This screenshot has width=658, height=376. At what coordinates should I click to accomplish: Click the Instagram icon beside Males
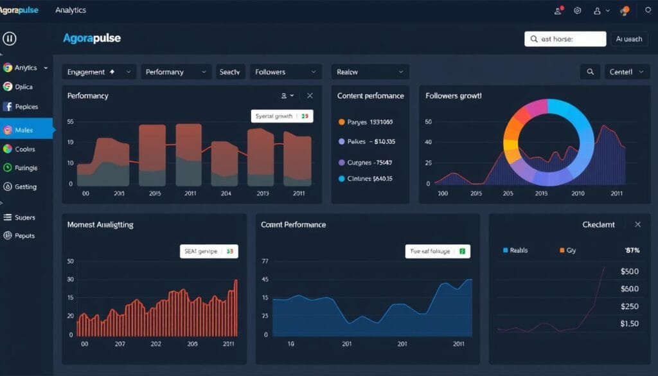[8, 130]
